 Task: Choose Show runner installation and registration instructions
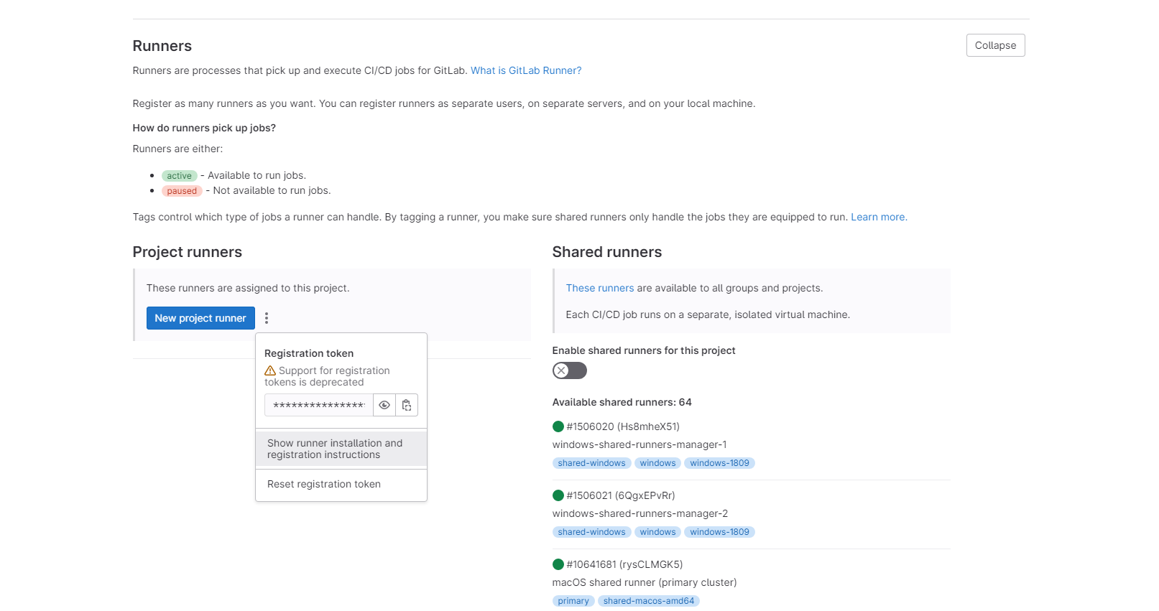click(x=341, y=449)
